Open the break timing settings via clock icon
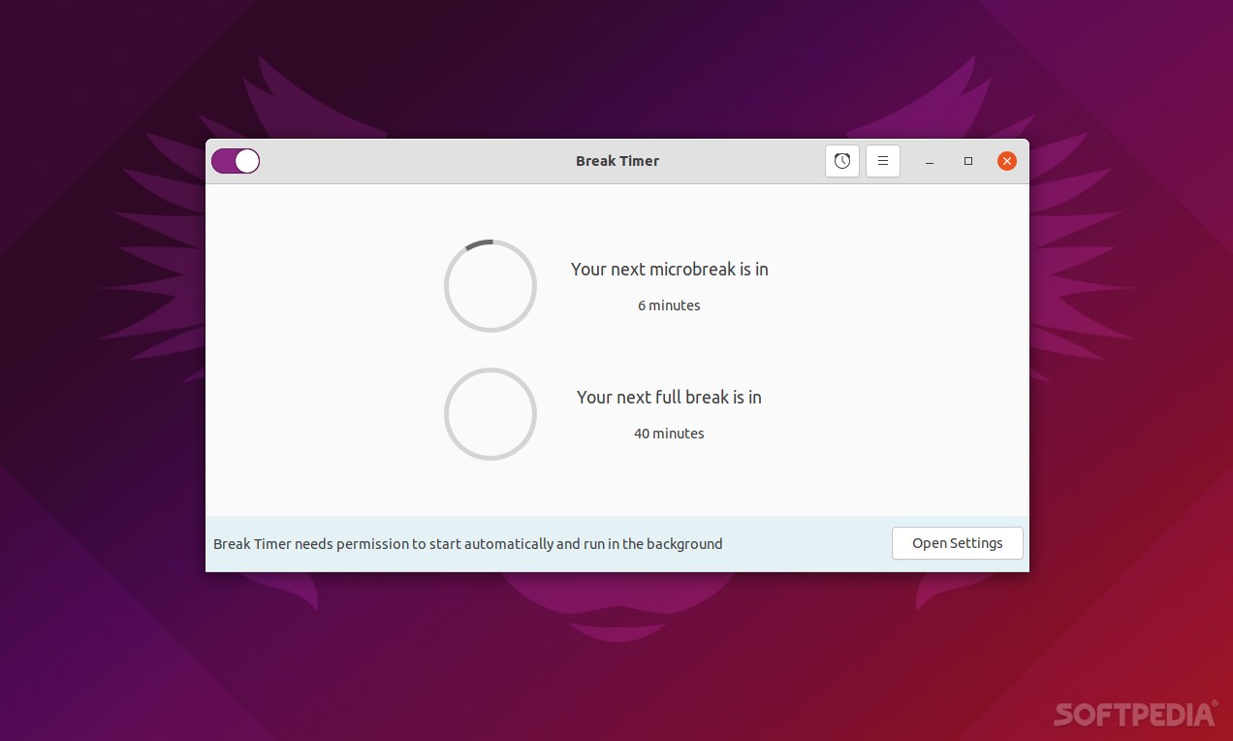Viewport: 1233px width, 741px height. tap(841, 161)
